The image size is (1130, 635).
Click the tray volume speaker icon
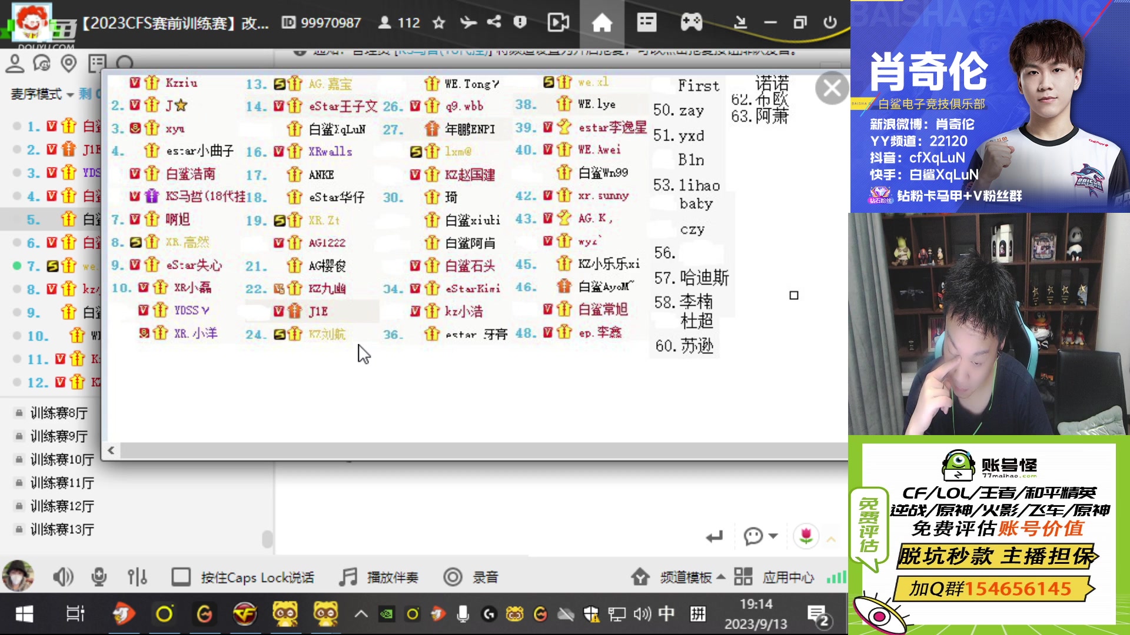(642, 614)
